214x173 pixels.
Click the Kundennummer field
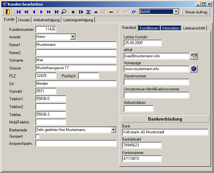click(x=46, y=29)
